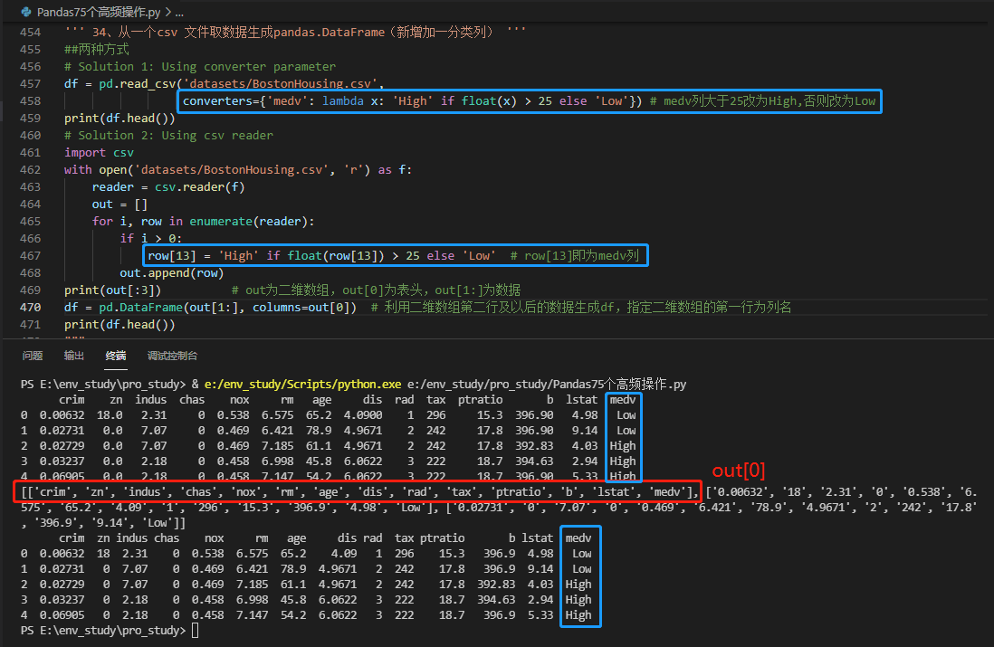Click 'reader = csv.reader(f)' line
The height and width of the screenshot is (647, 994).
pos(168,187)
